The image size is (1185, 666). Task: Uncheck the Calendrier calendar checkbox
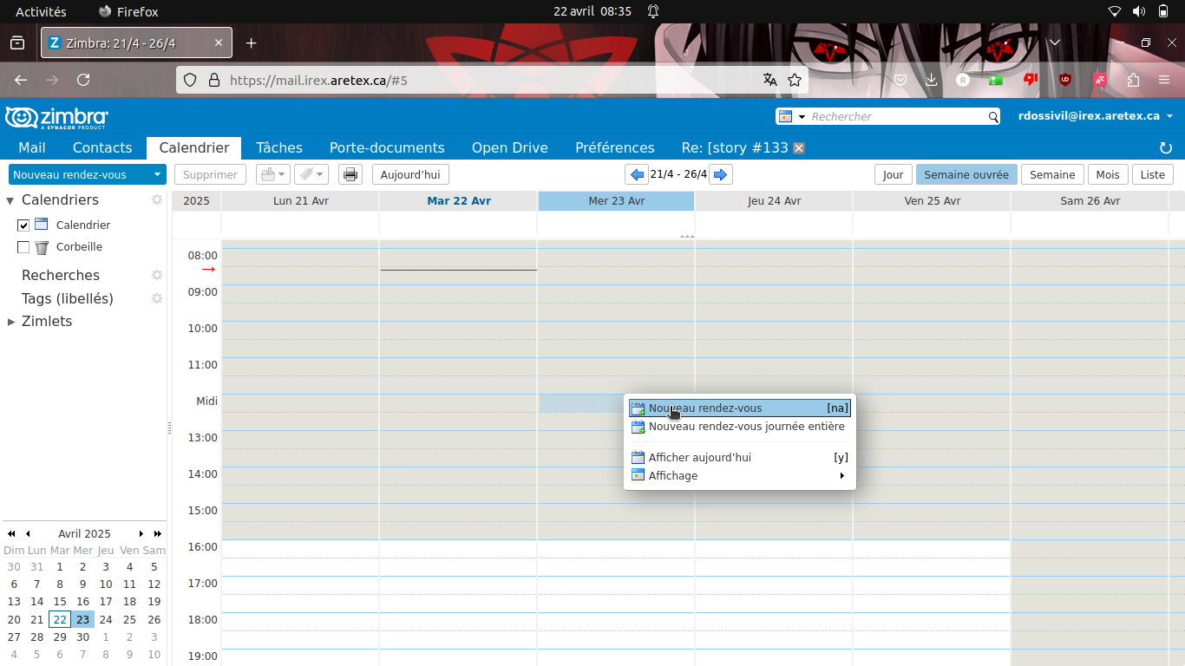(x=23, y=225)
